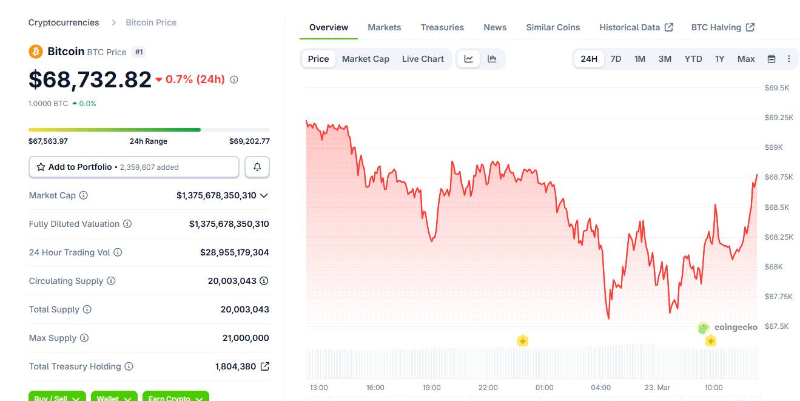Screen dimensions: 800x401
Task: Open the News tab
Action: point(494,27)
